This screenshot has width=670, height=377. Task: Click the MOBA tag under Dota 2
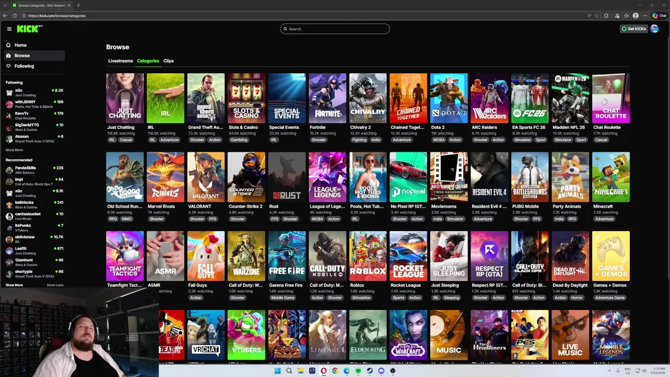click(x=438, y=140)
